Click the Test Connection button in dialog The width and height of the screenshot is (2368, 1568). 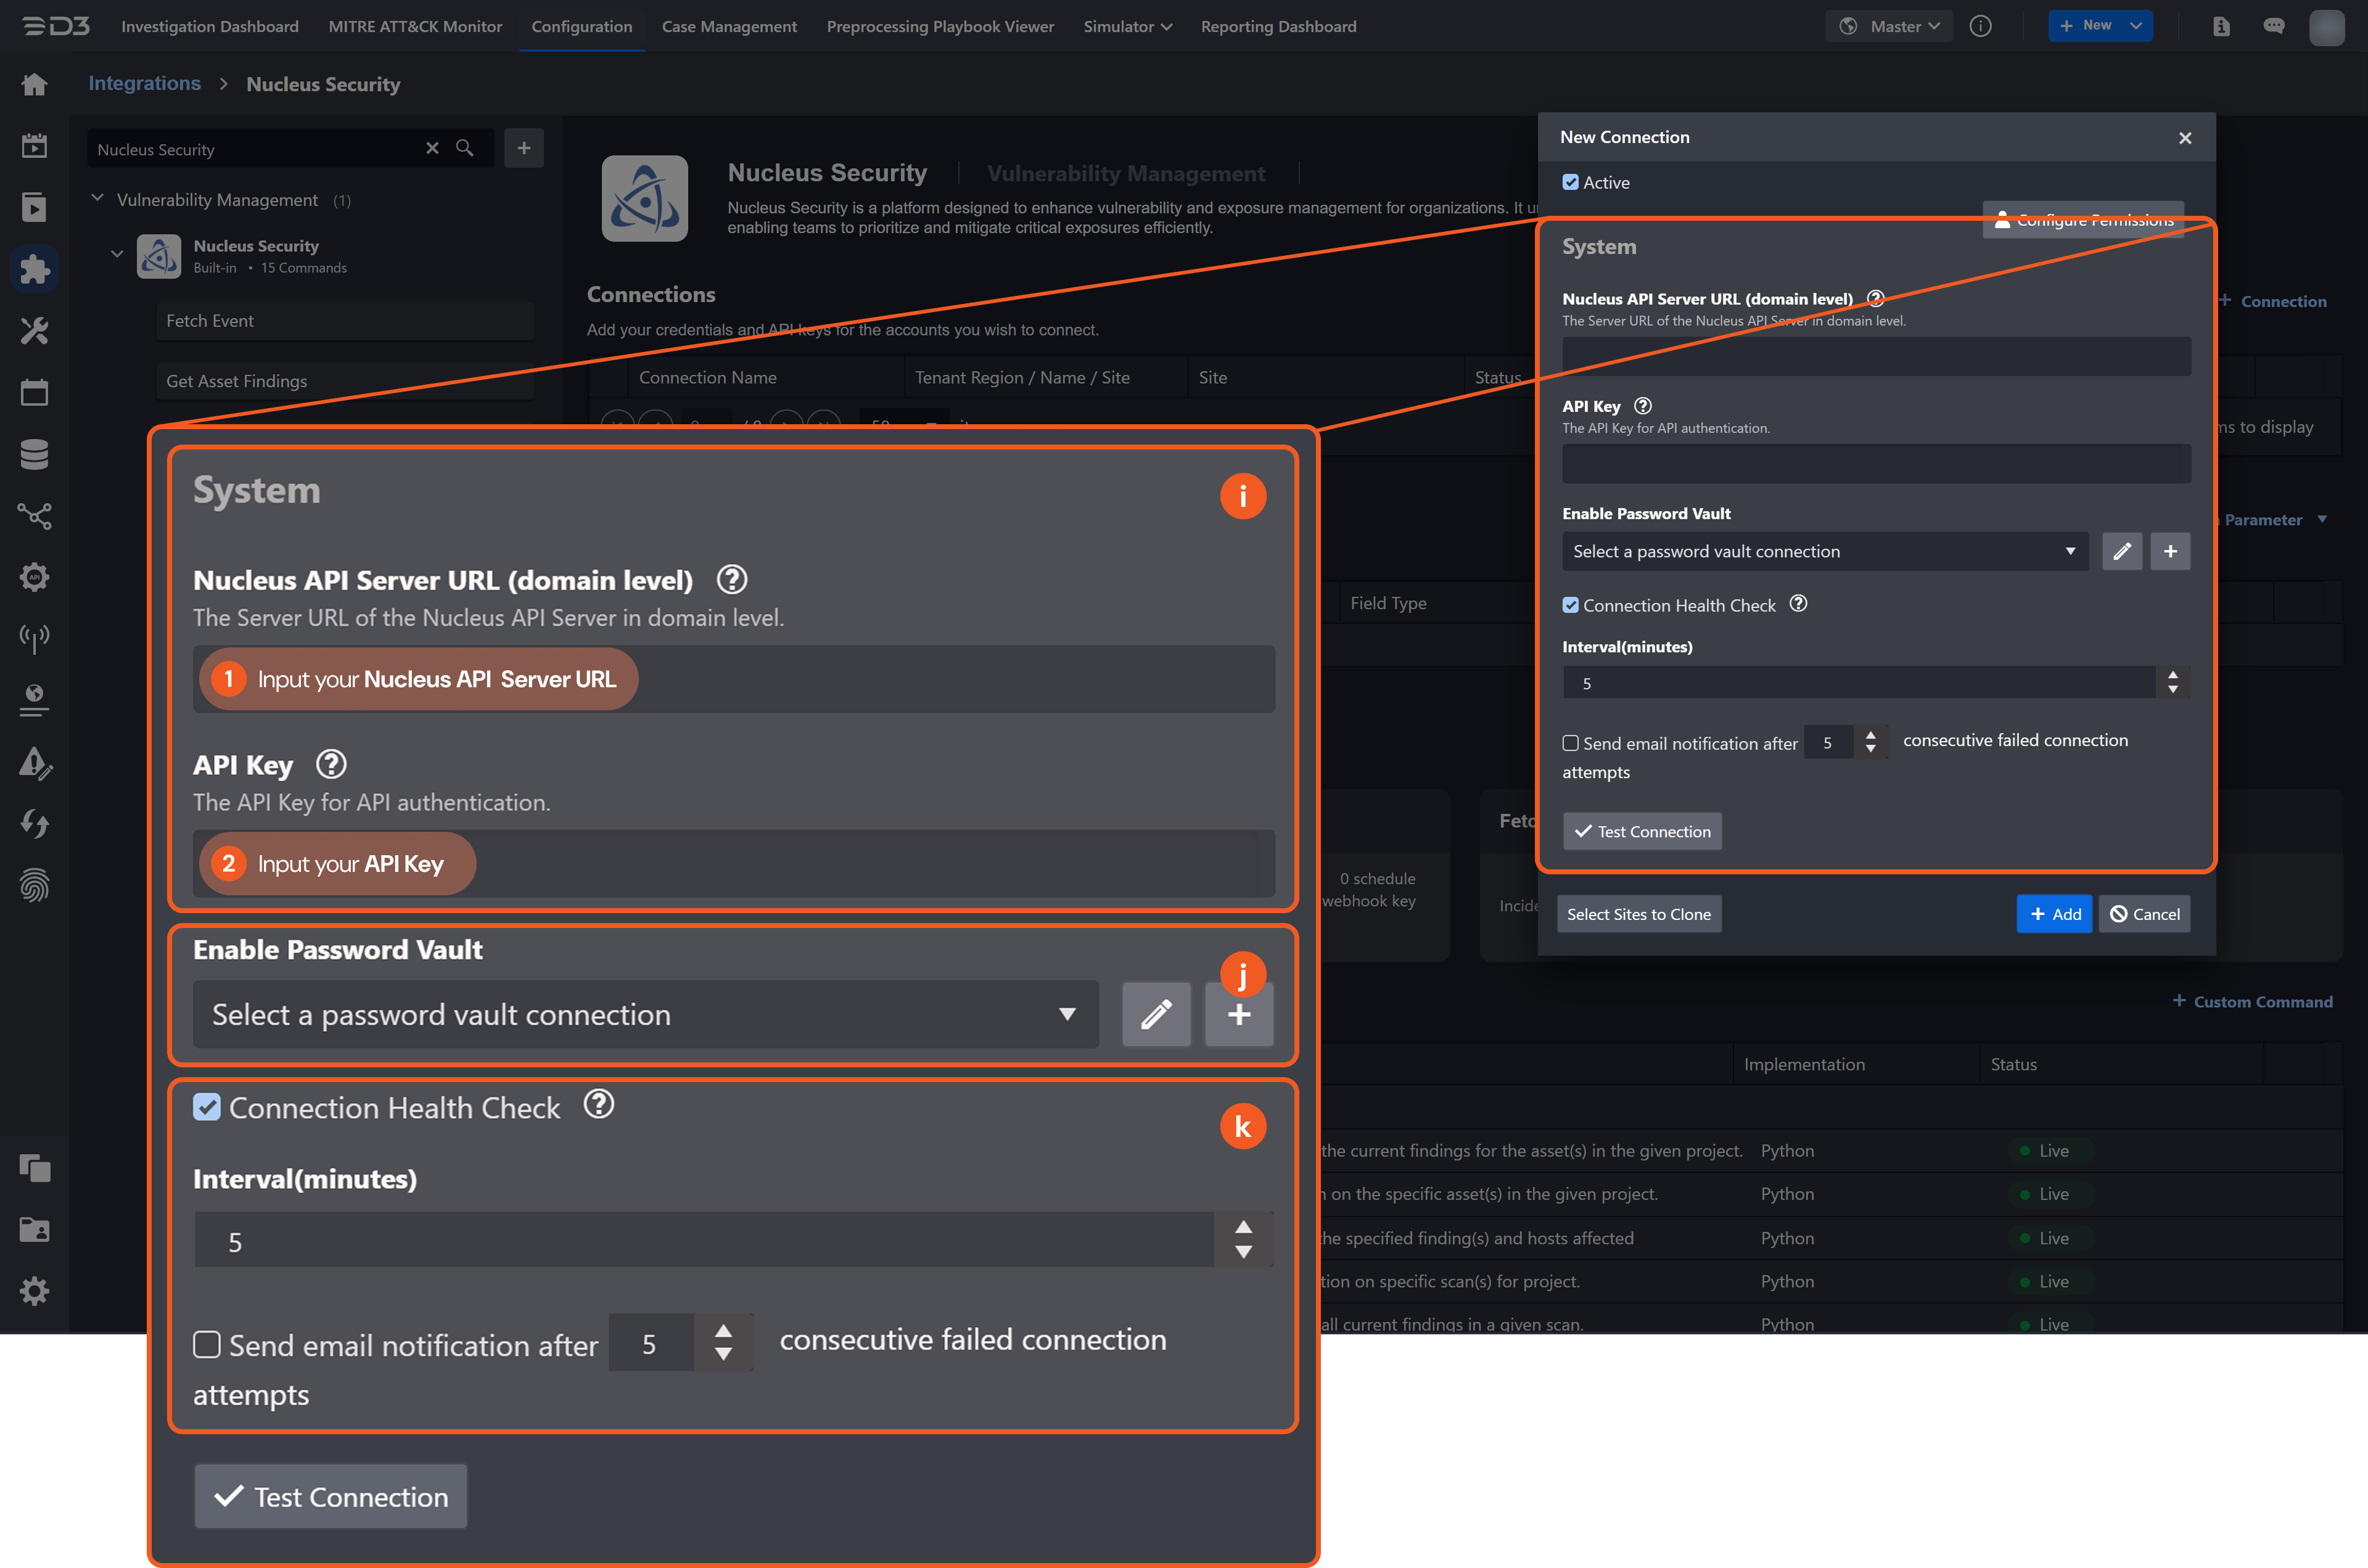1642,831
